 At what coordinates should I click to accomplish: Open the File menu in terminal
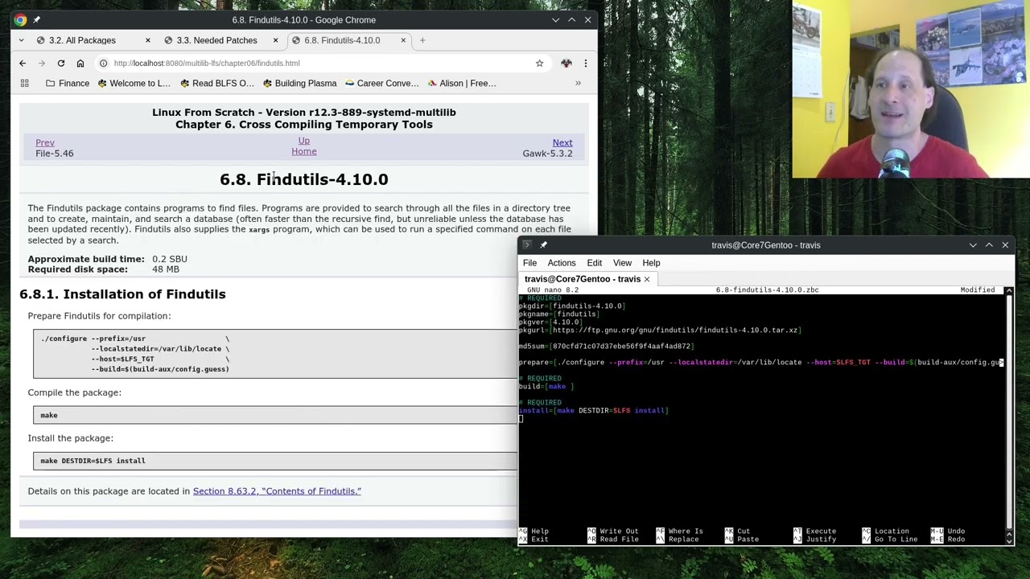(x=529, y=263)
